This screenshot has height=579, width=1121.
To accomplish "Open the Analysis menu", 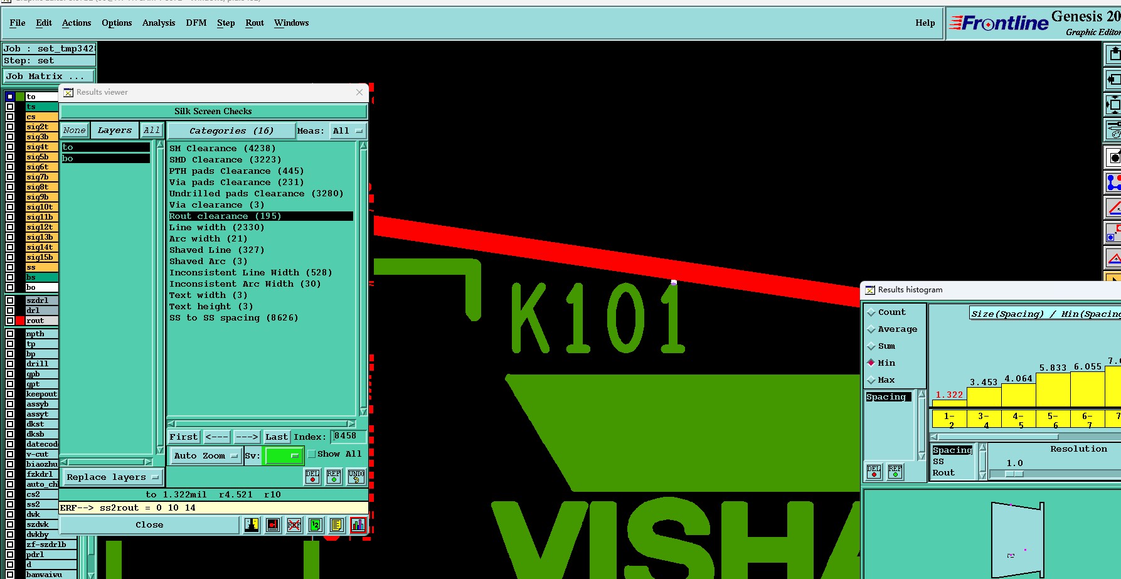I will click(x=159, y=23).
